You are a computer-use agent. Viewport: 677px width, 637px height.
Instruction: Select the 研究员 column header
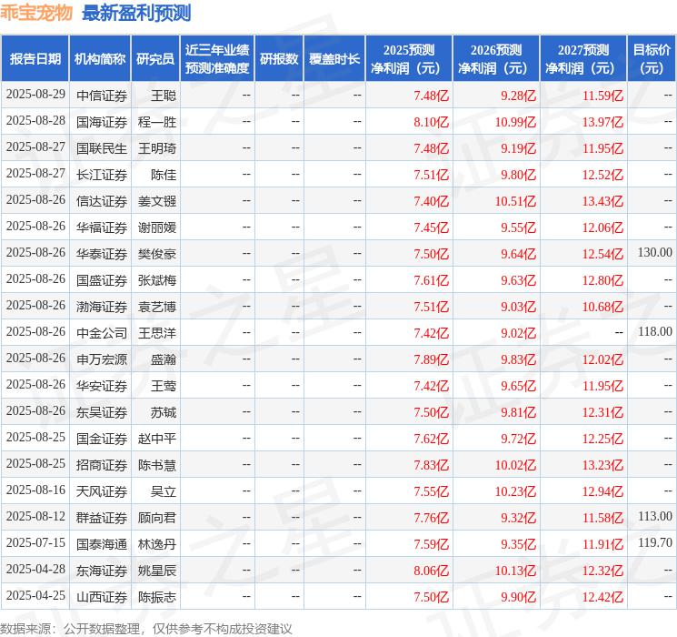tap(155, 59)
